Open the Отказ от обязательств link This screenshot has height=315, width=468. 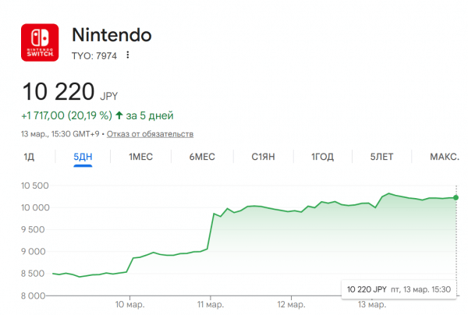[150, 134]
